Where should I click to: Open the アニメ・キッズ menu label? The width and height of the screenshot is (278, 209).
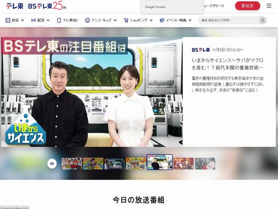click(x=101, y=20)
